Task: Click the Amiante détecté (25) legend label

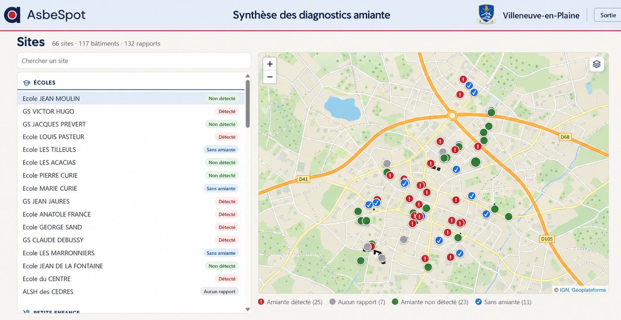Action: [x=295, y=302]
